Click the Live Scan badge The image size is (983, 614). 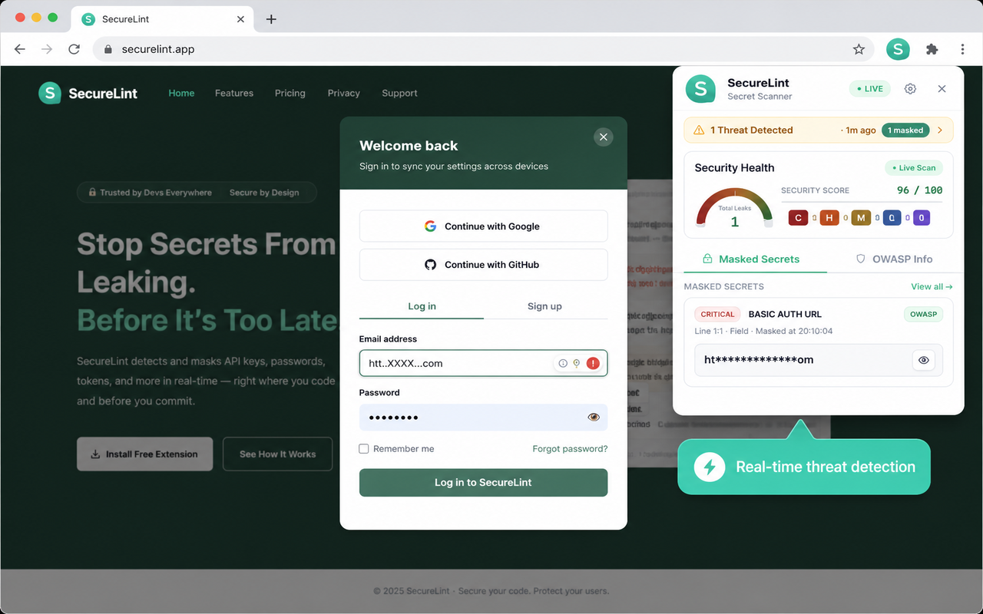[913, 168]
